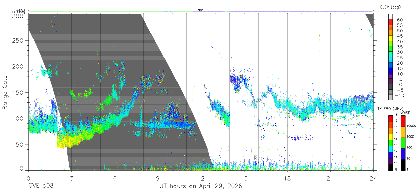Screen dimensions: 420x193
Task: Click the 'TX FRQ (MHz)' legend heading
Action: click(x=390, y=109)
